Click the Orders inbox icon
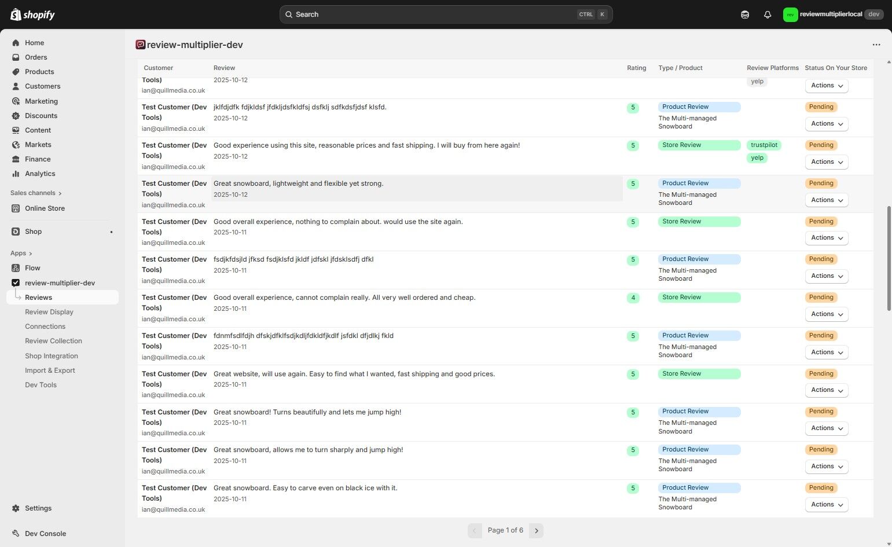 tap(16, 57)
